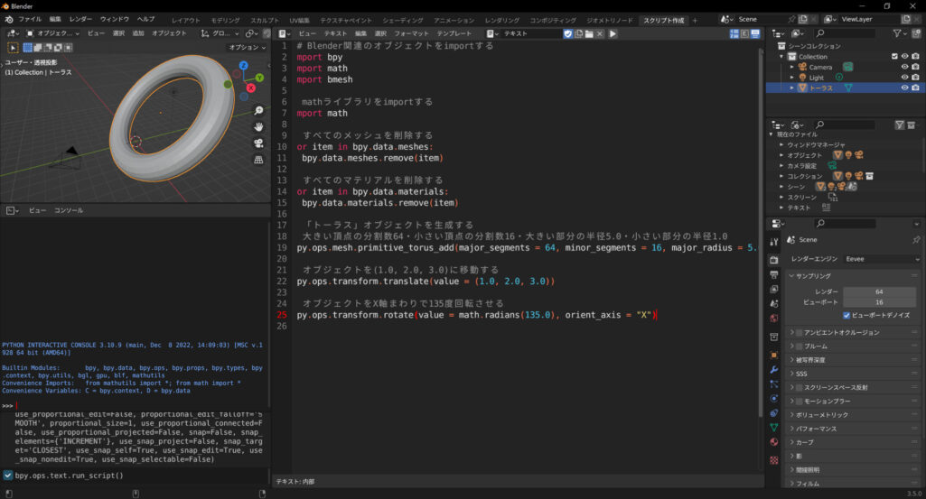Open the View Layer properties tab icon
926x499 pixels.
coord(774,289)
